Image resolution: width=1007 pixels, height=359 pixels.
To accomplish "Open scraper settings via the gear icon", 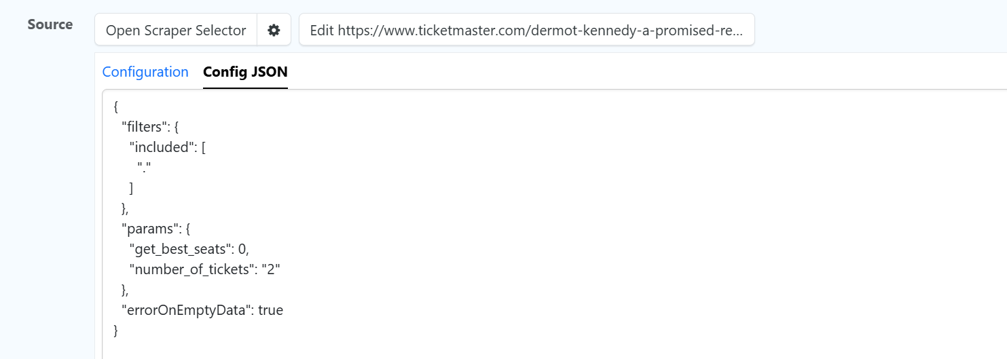I will tap(274, 31).
